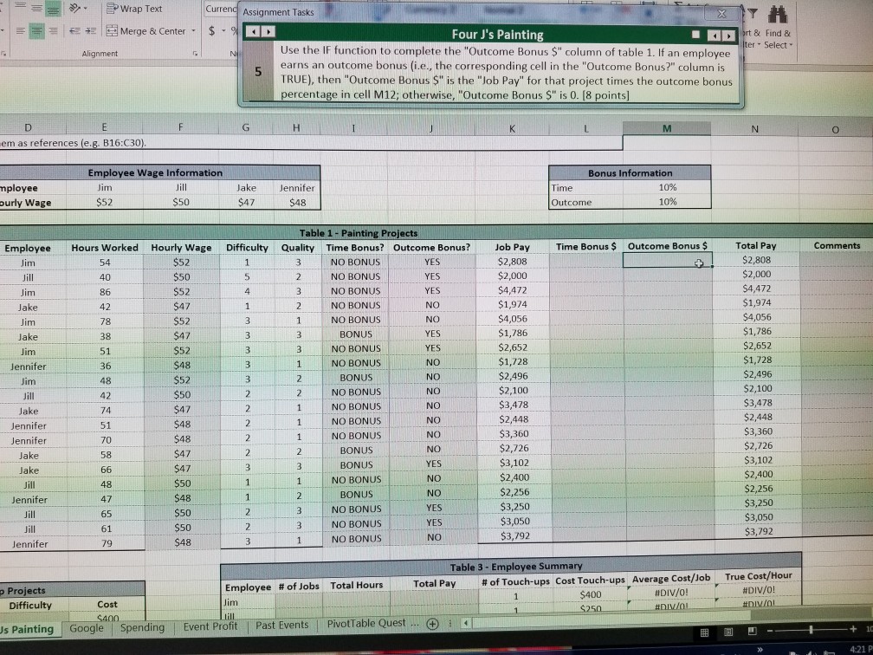Select column K header
873x655 pixels.
coord(512,128)
